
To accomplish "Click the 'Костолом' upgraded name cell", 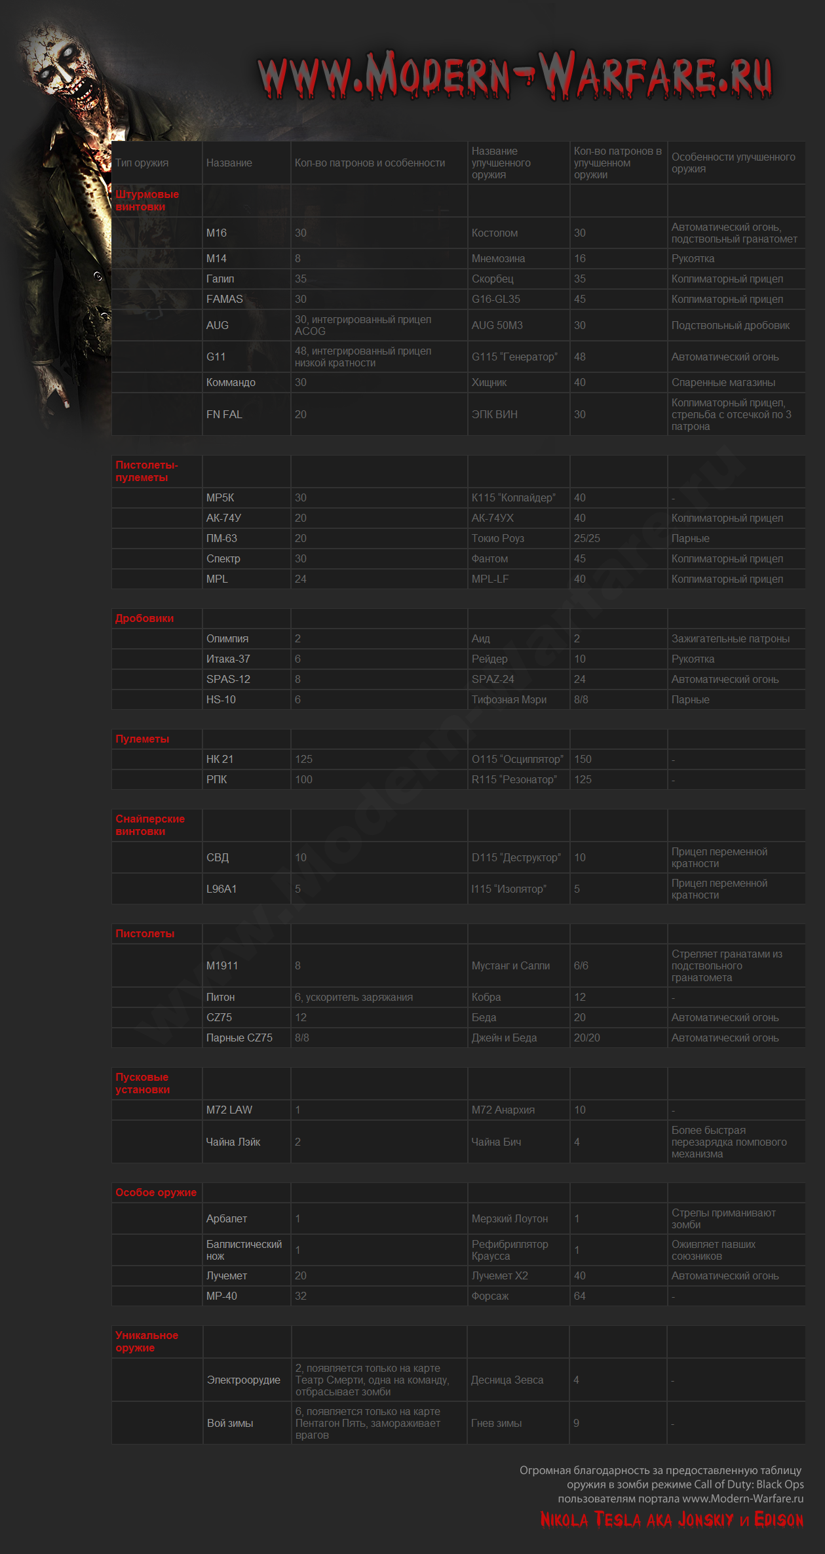I will (x=519, y=233).
